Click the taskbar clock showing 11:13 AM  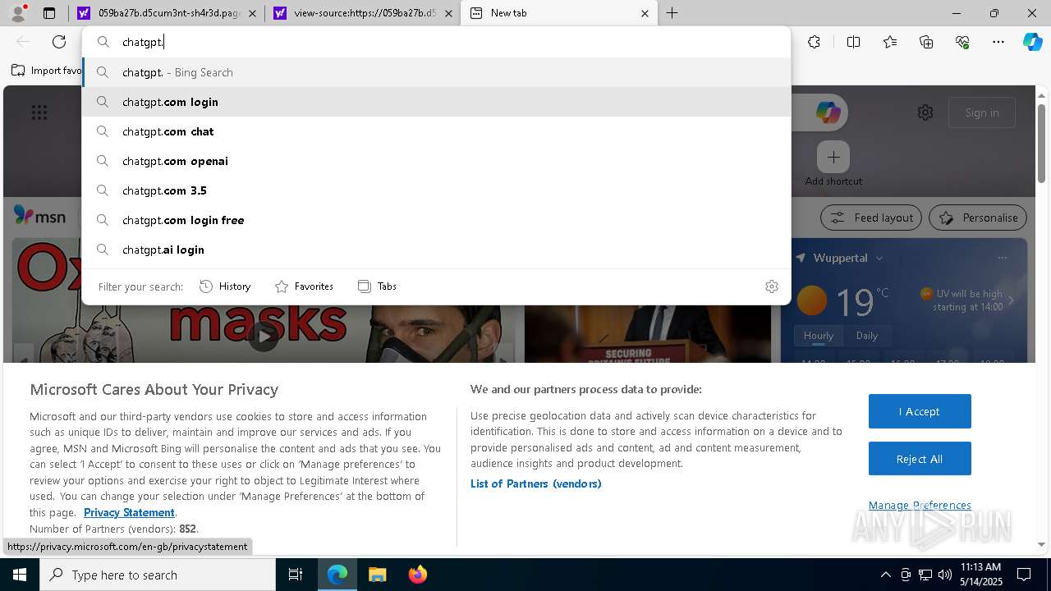pyautogui.click(x=980, y=575)
